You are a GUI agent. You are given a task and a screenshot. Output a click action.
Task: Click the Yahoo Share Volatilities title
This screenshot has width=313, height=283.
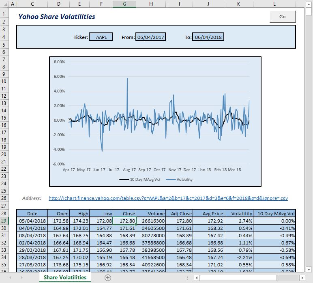click(x=57, y=17)
